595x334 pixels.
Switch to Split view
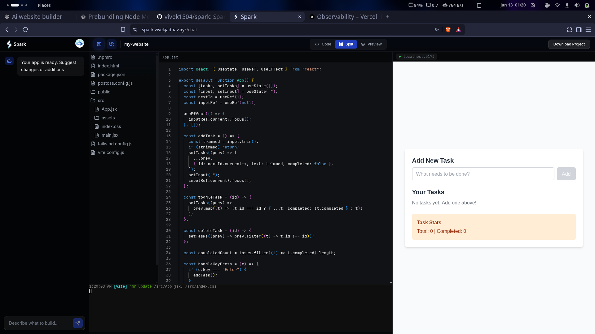coord(346,44)
